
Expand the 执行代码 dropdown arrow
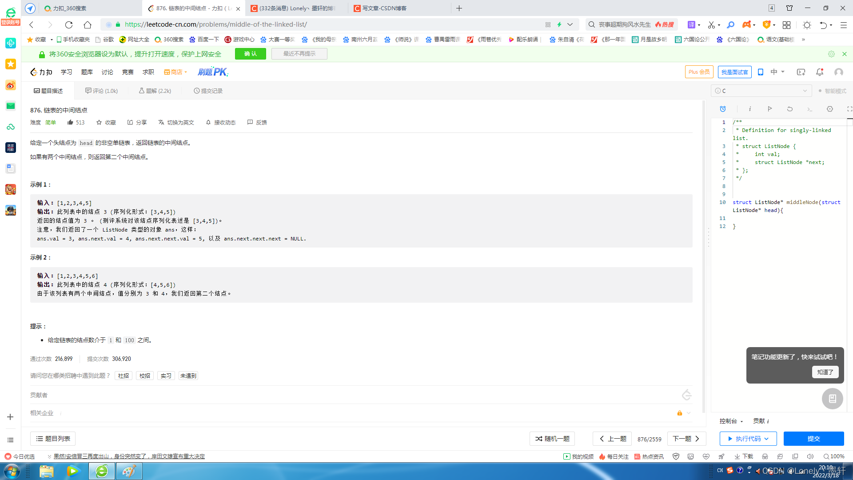[x=766, y=439]
